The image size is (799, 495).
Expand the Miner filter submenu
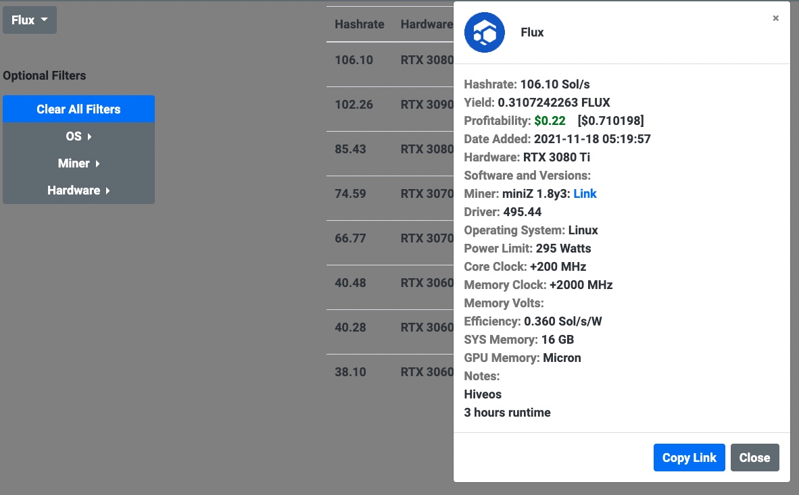click(78, 163)
